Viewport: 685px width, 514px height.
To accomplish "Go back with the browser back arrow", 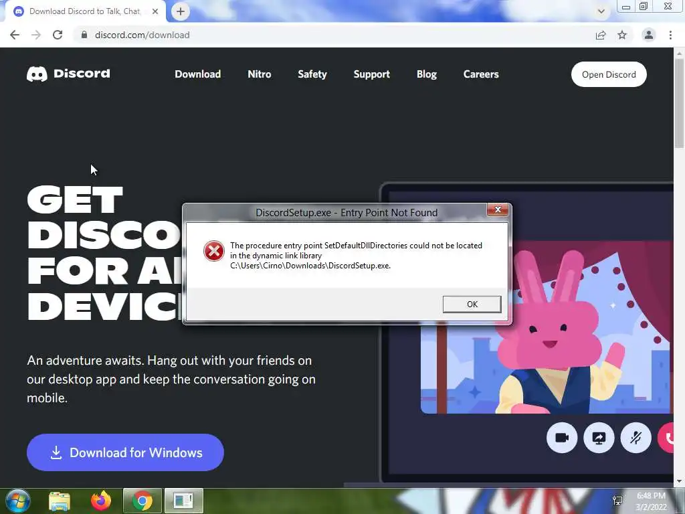I will pos(15,35).
